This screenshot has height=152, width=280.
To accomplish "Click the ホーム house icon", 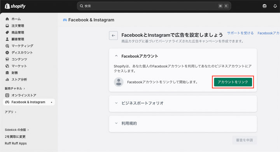I will click(7, 19).
